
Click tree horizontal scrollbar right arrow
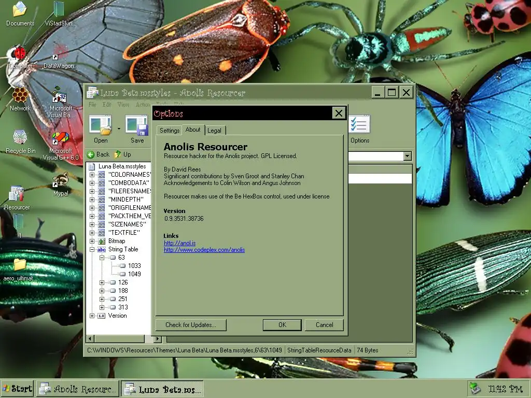pyautogui.click(x=157, y=338)
